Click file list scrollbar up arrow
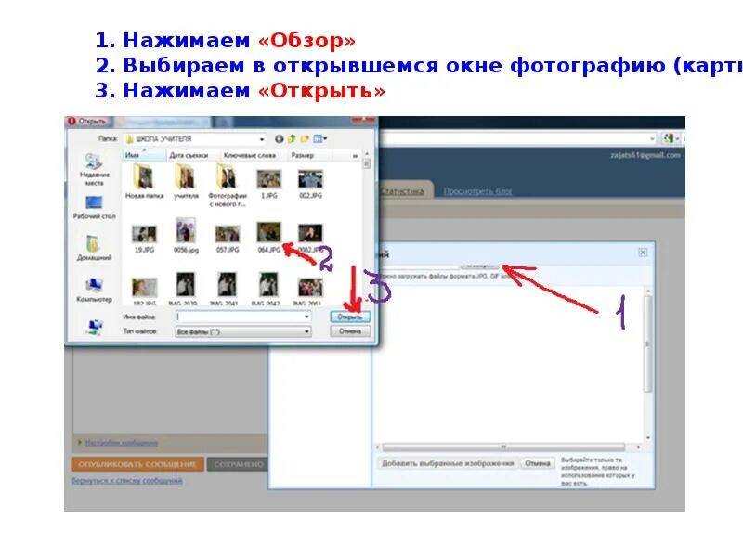 click(x=366, y=154)
